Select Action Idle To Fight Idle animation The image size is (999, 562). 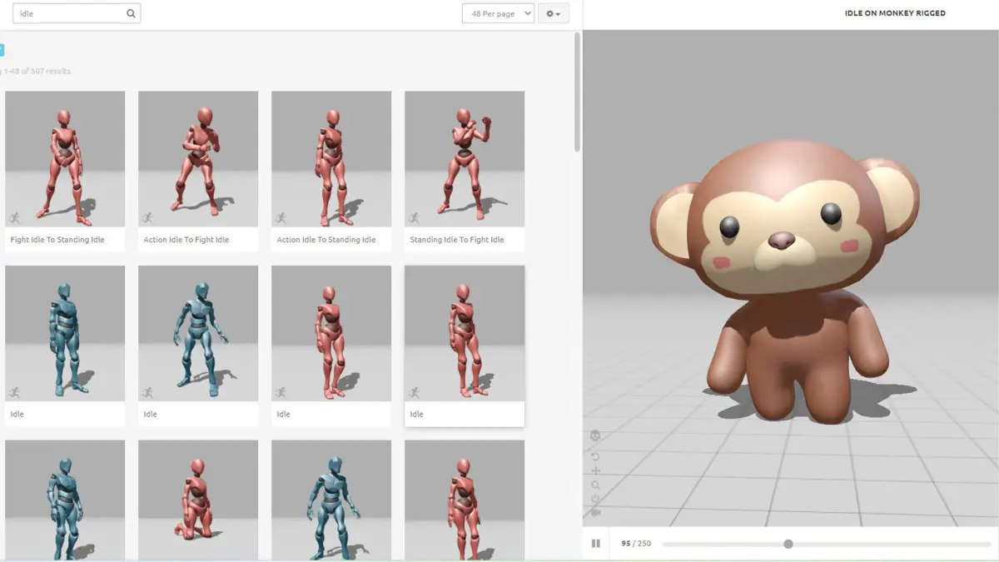(198, 172)
